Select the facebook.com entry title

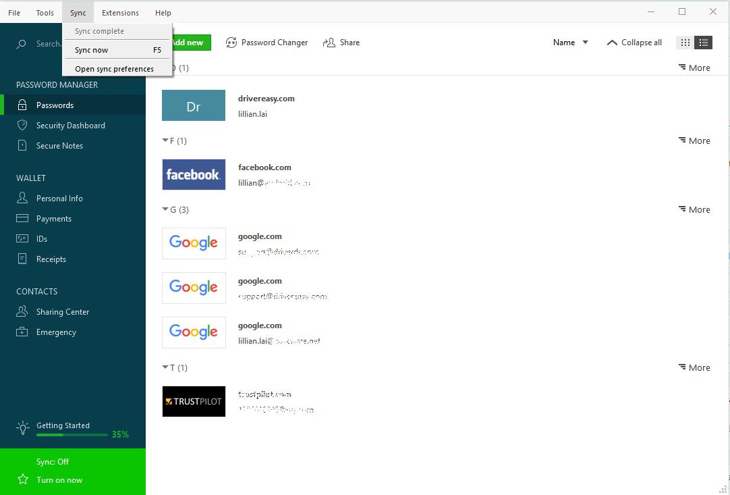pyautogui.click(x=264, y=167)
